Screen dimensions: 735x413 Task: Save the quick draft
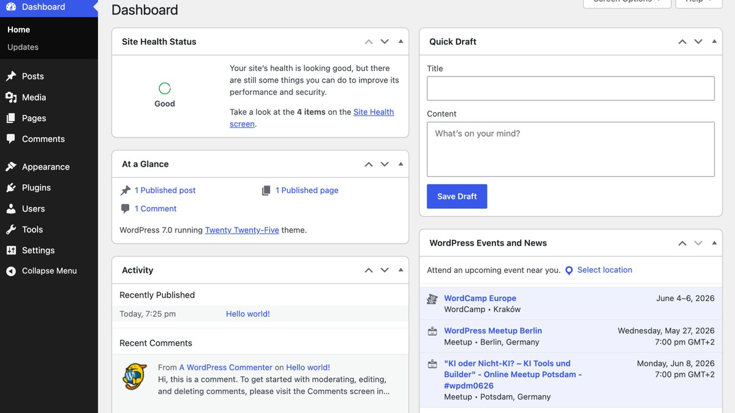[x=457, y=196]
